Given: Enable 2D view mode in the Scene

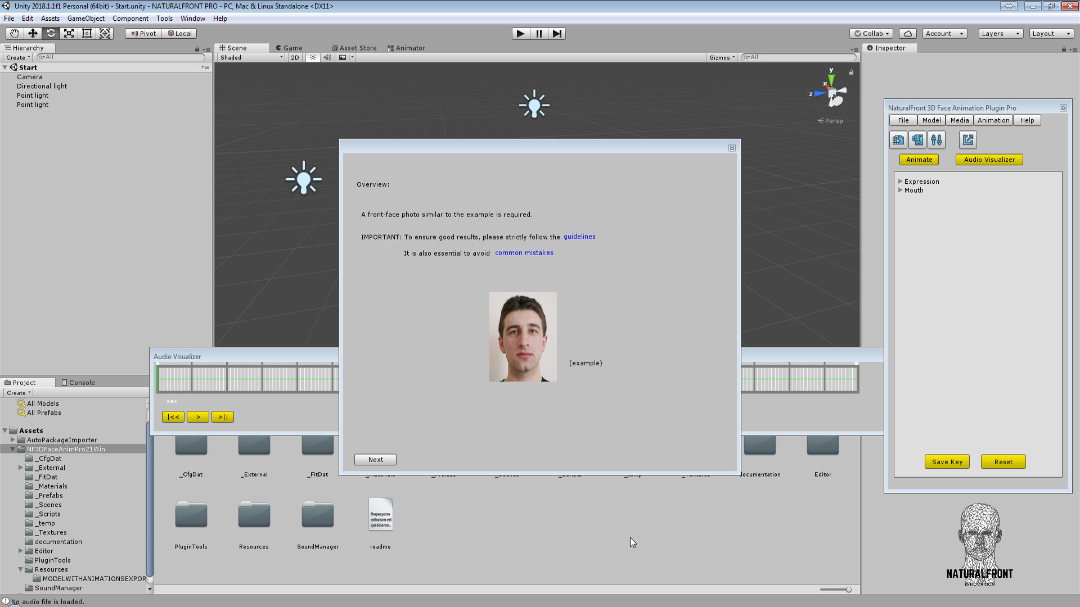Looking at the screenshot, I should [295, 57].
